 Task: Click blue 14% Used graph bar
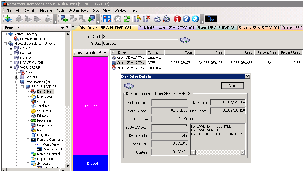click(90, 163)
